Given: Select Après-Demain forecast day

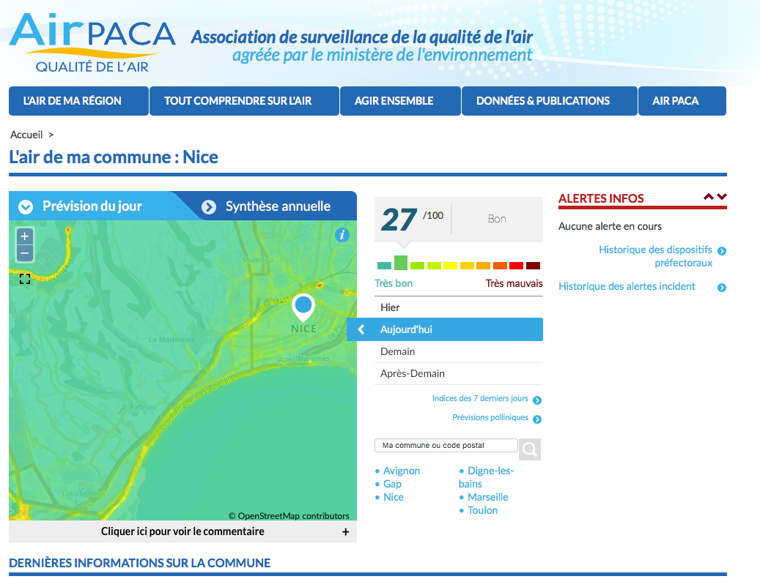Looking at the screenshot, I should pos(412,373).
